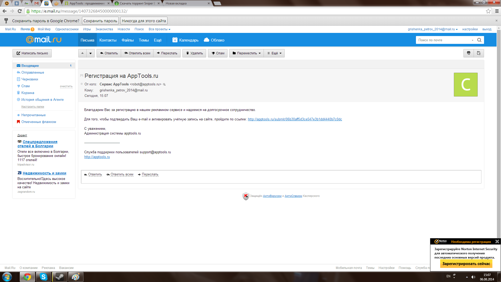Viewport: 501px width, 282px height.
Task: Dismiss the save password bar with X
Action: pos(497,21)
